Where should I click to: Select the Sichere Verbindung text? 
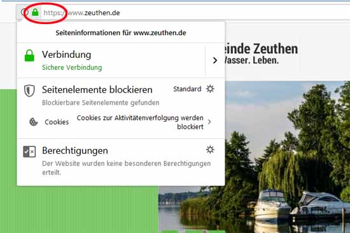click(x=72, y=67)
